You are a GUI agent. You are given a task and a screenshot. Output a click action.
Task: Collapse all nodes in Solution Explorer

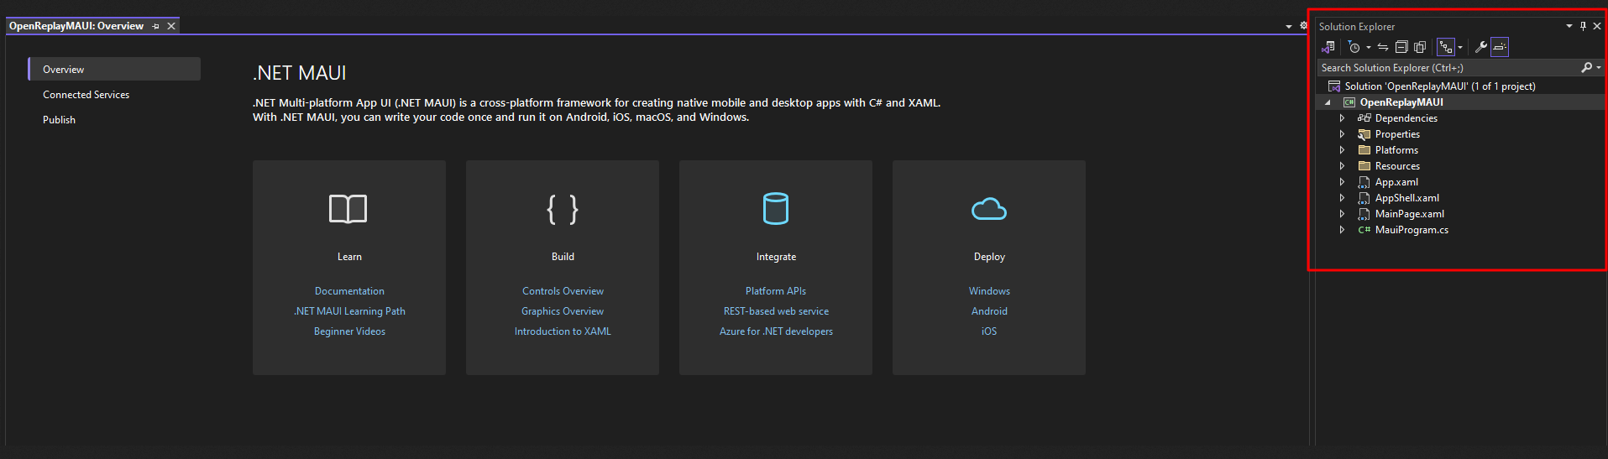coord(1401,47)
